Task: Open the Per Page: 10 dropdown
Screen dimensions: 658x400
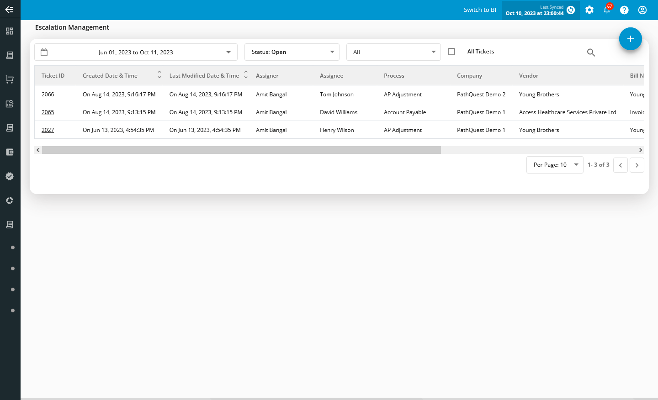Action: [555, 165]
